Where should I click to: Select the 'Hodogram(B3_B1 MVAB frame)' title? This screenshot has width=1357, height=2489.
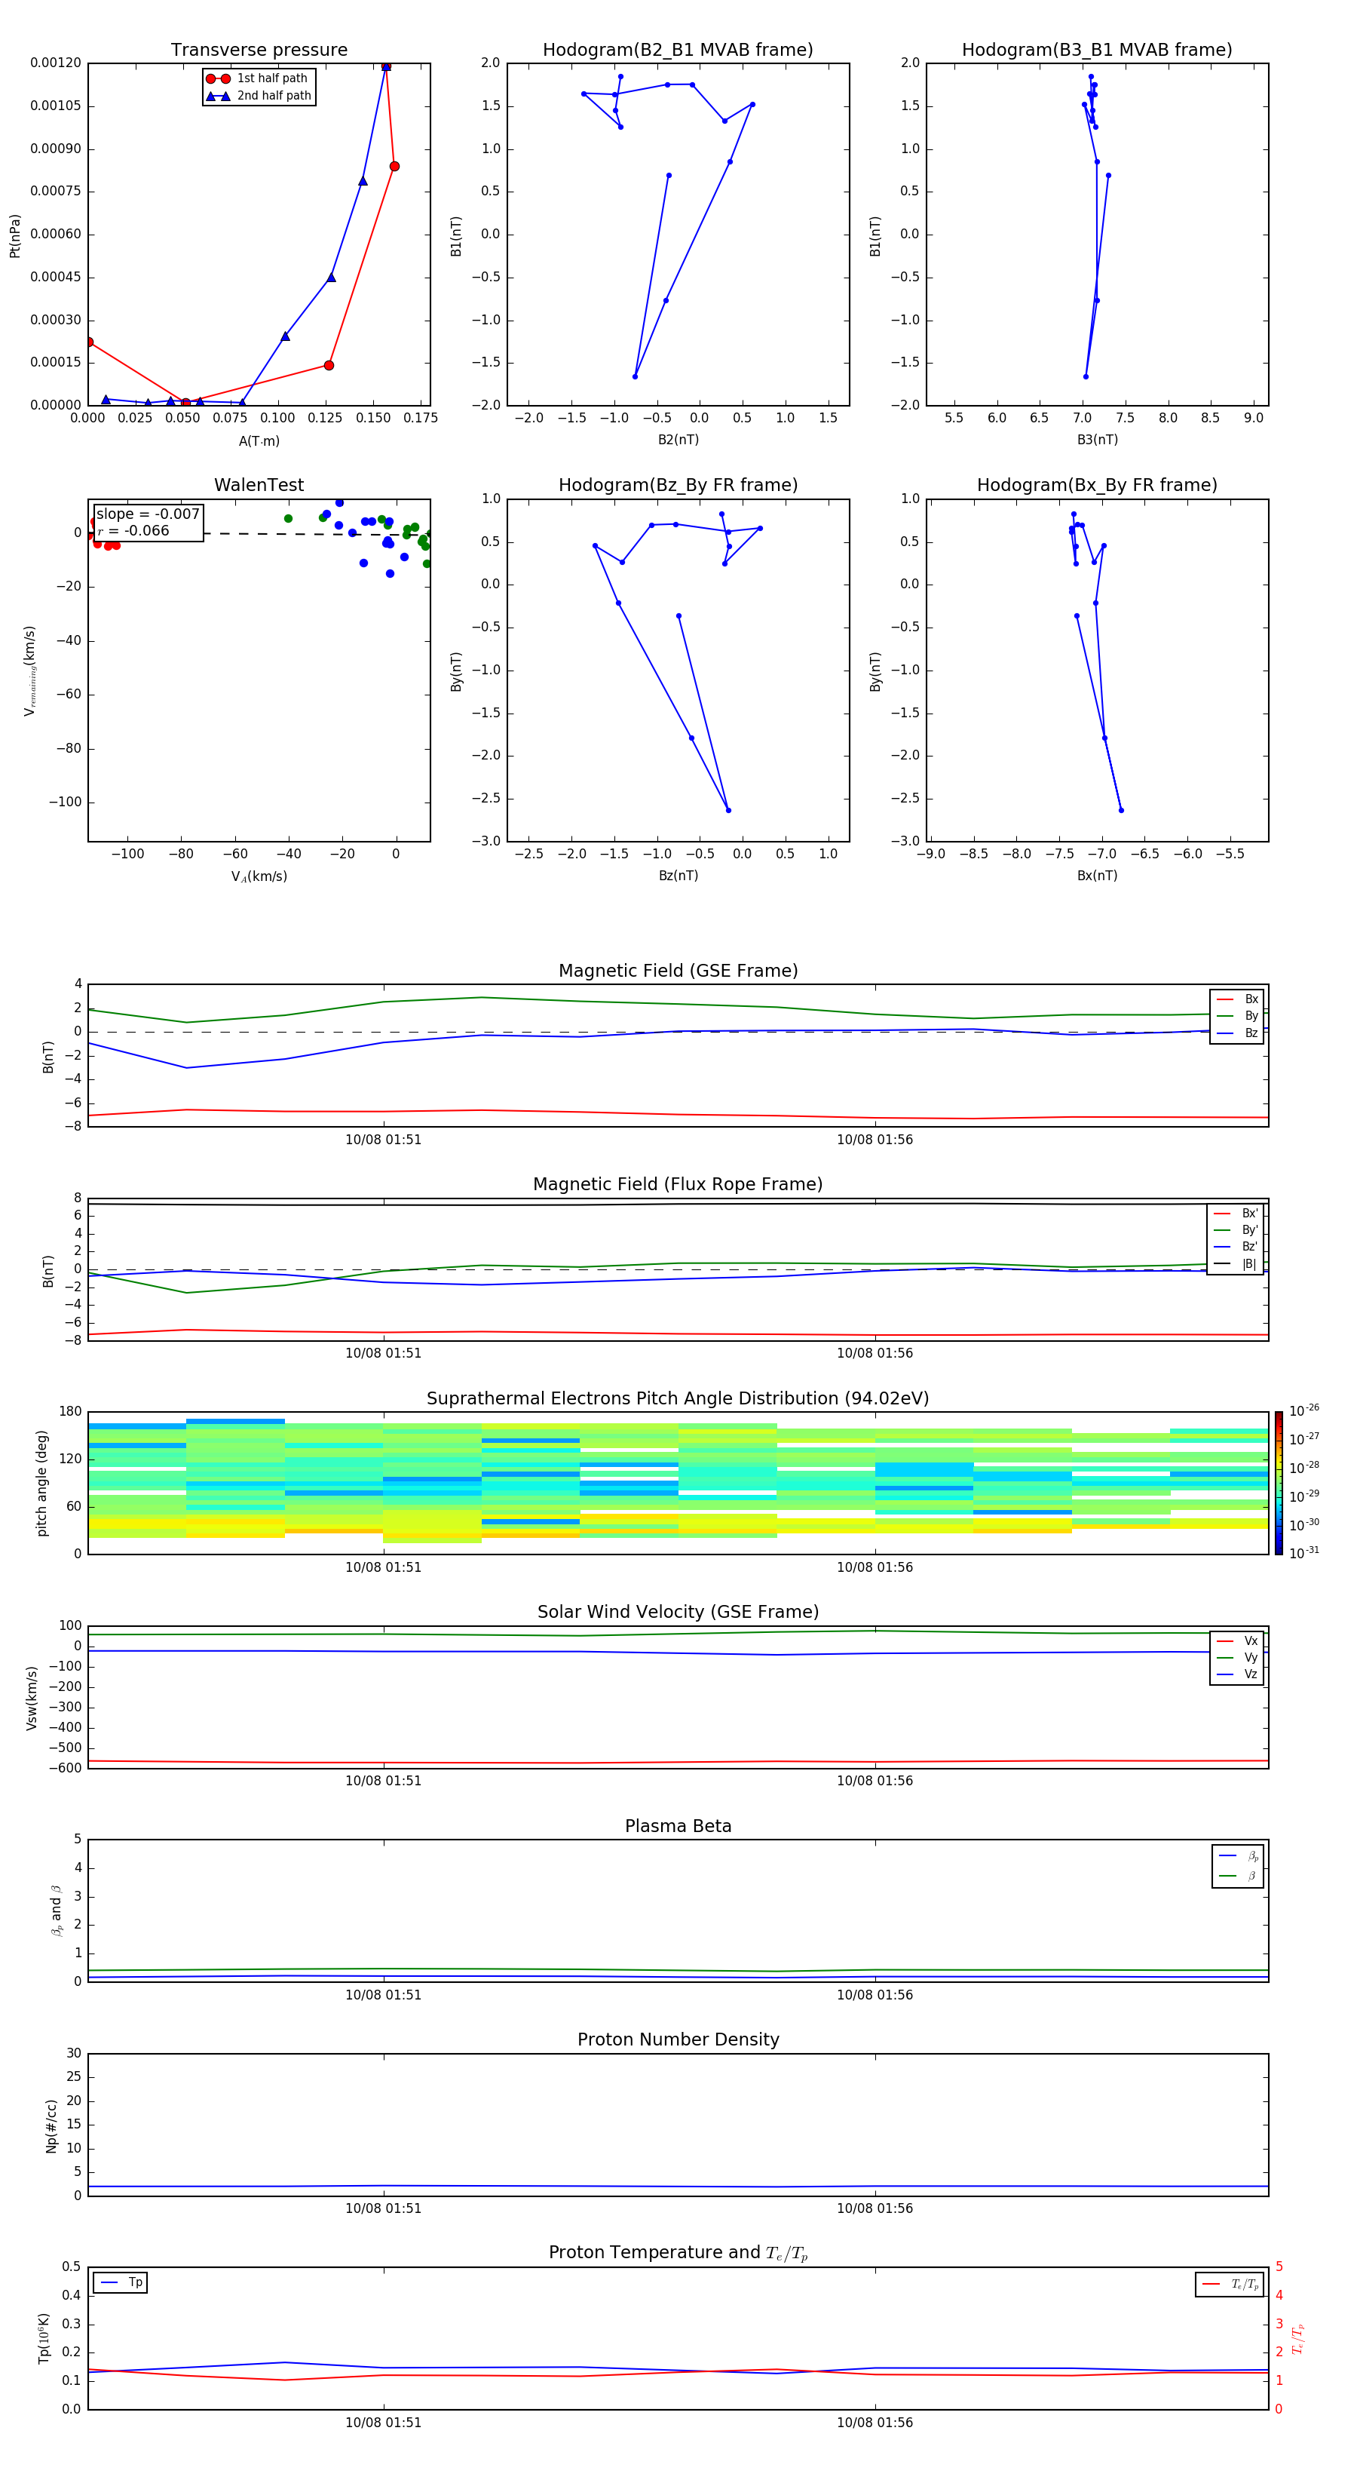pos(1097,51)
